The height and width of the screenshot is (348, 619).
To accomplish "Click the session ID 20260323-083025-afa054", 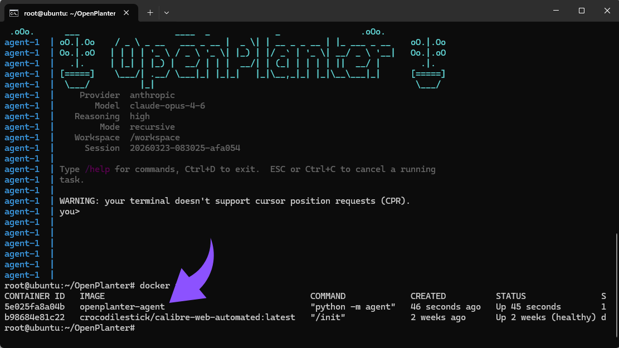I will pos(184,148).
